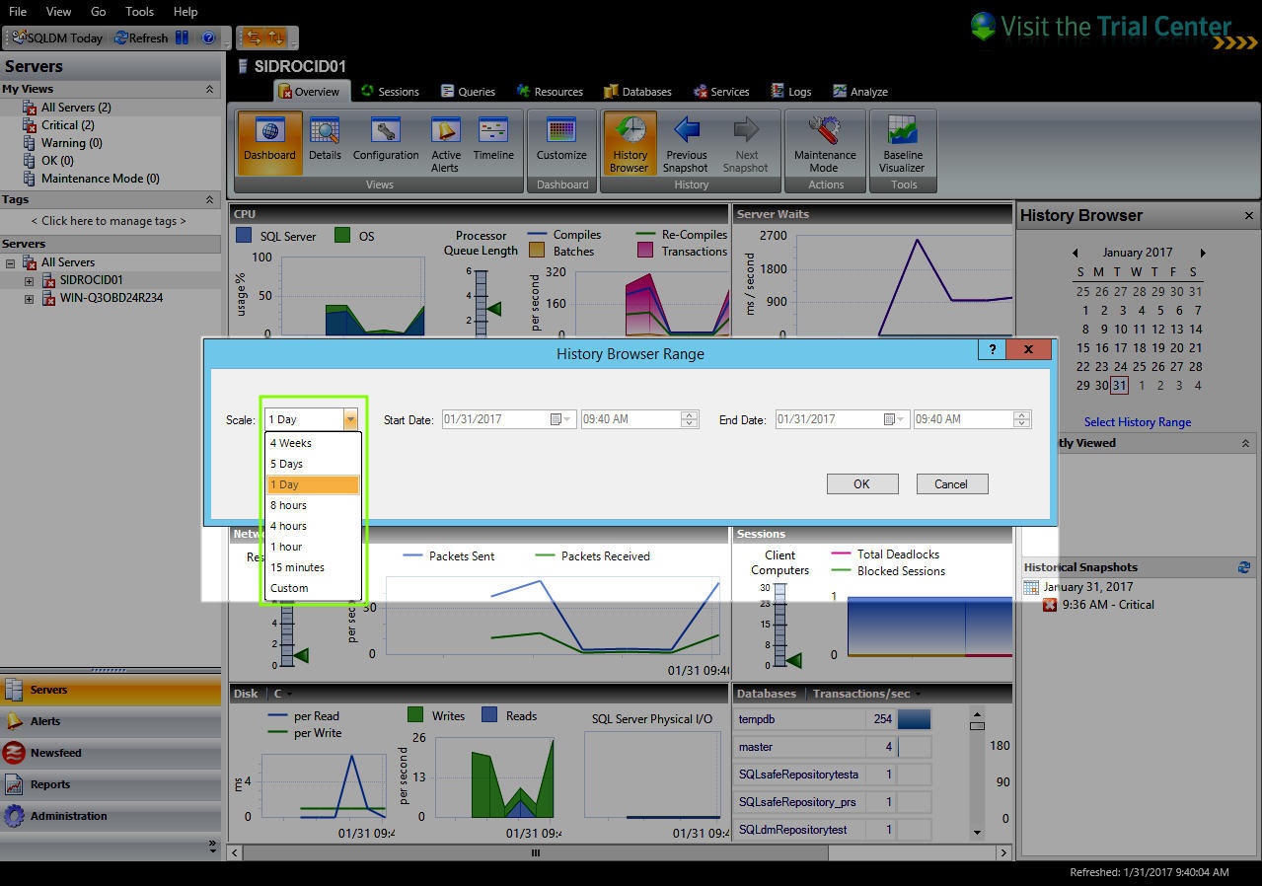The height and width of the screenshot is (886, 1262).
Task: Switch to the Queries tab
Action: click(468, 91)
